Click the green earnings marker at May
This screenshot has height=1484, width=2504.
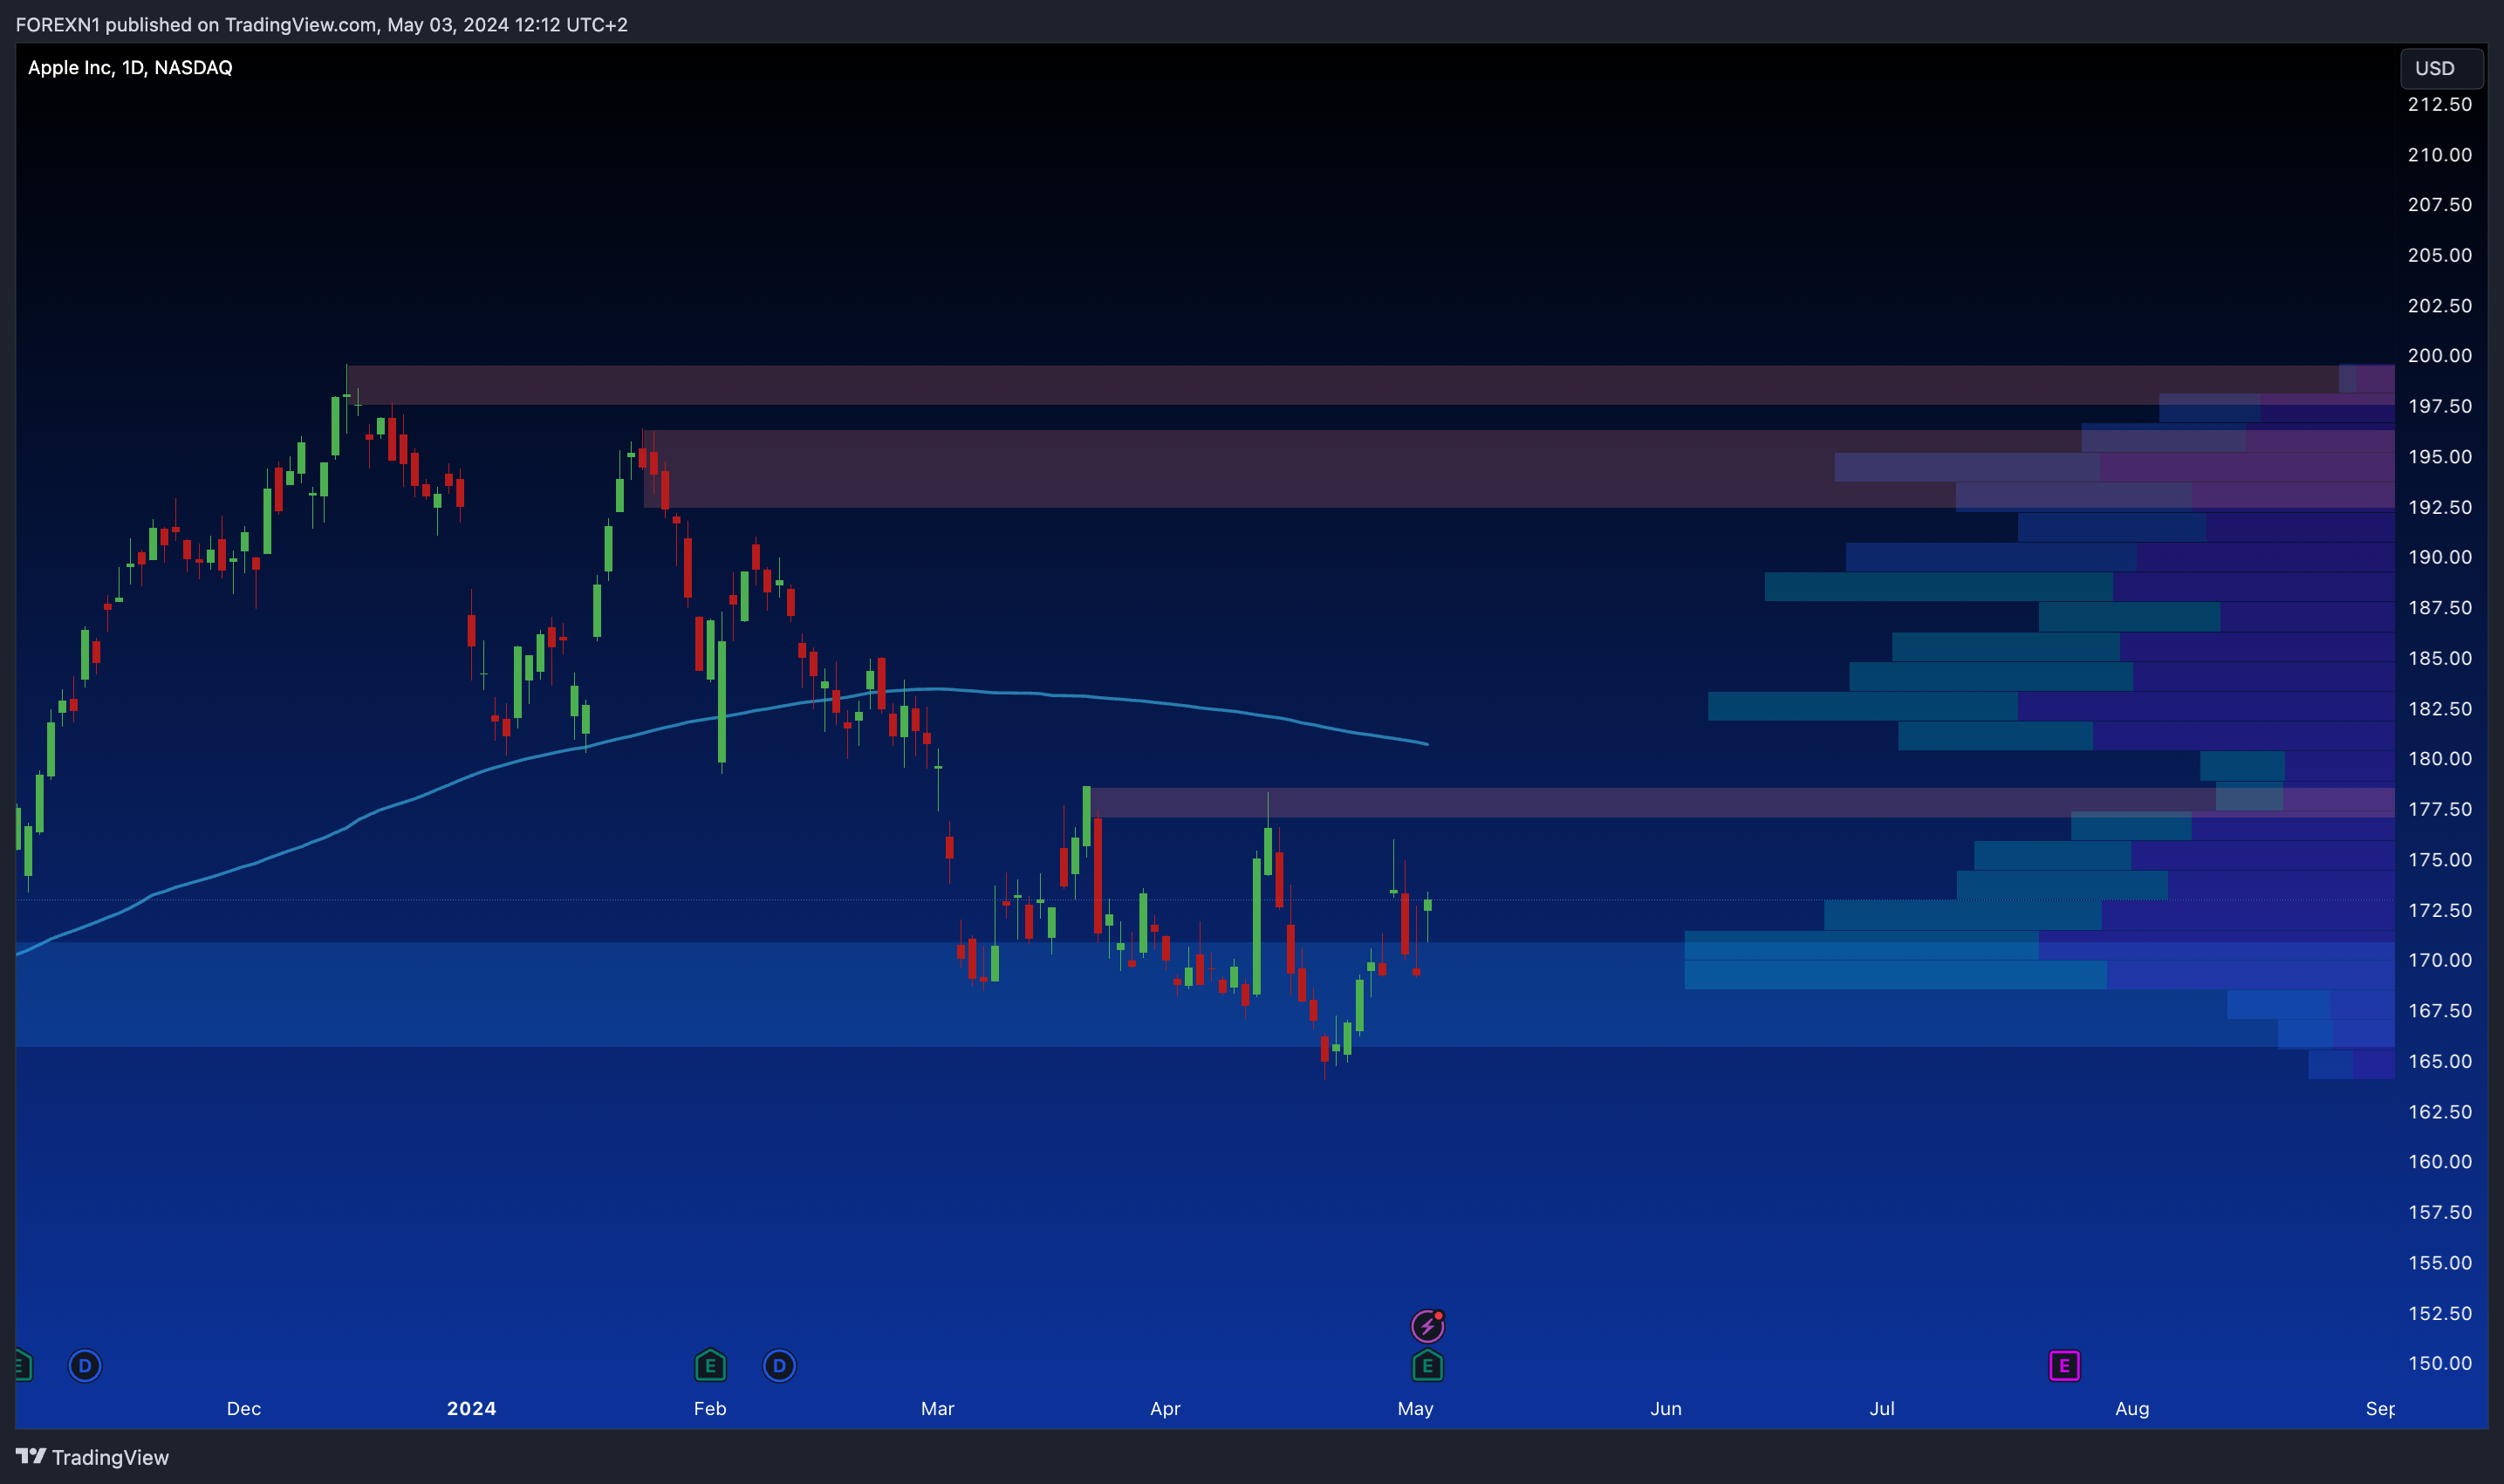click(1427, 1365)
